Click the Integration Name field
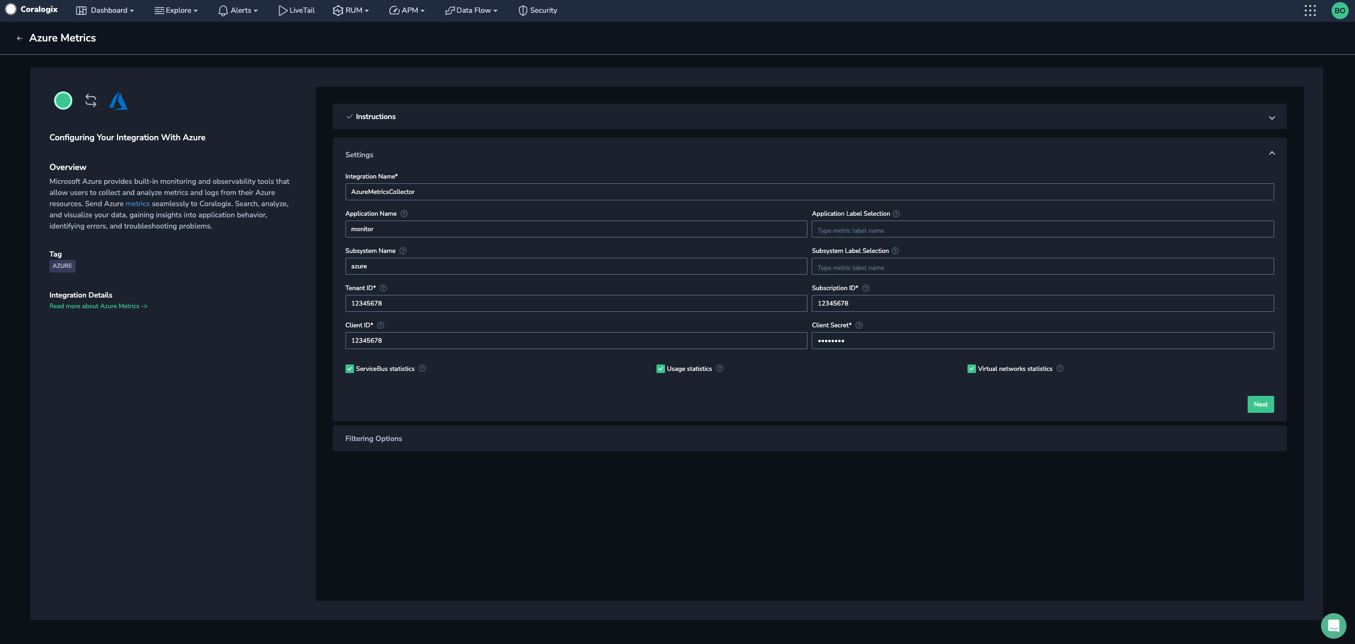 (x=810, y=192)
